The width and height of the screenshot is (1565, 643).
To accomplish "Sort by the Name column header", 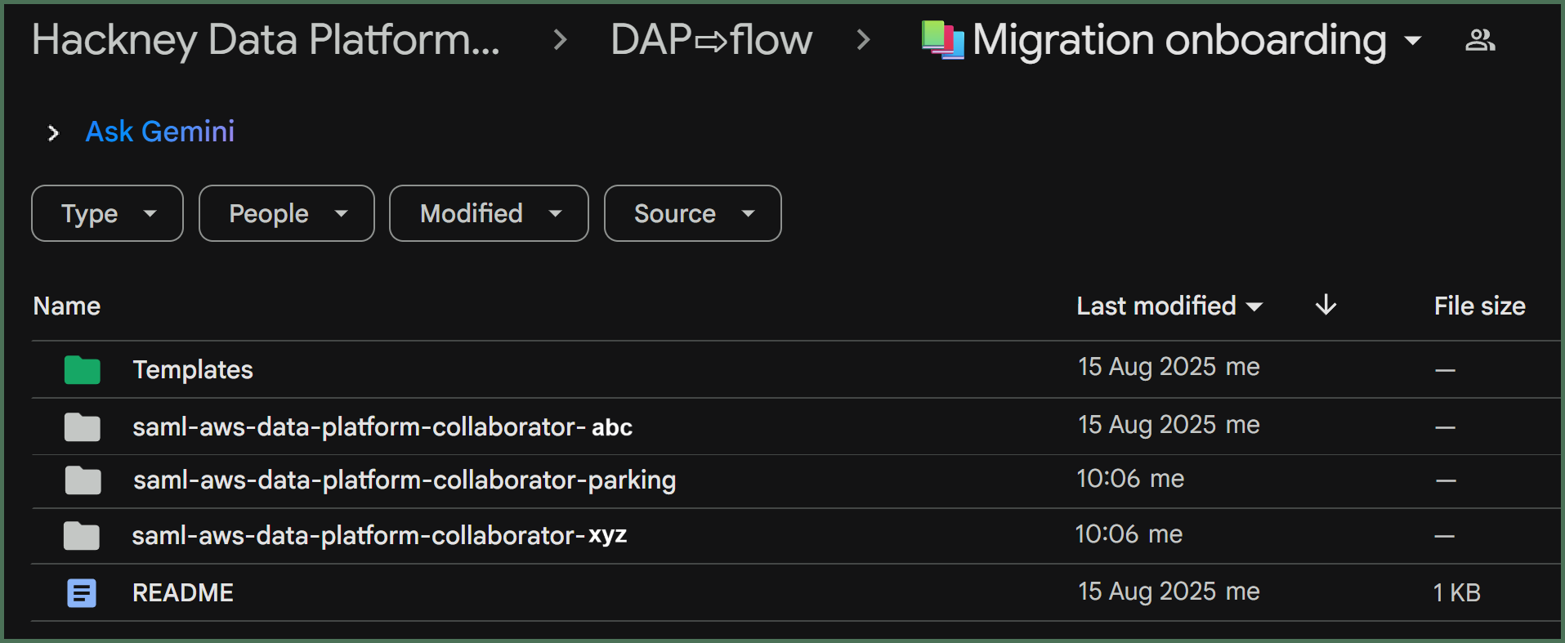I will pyautogui.click(x=67, y=306).
